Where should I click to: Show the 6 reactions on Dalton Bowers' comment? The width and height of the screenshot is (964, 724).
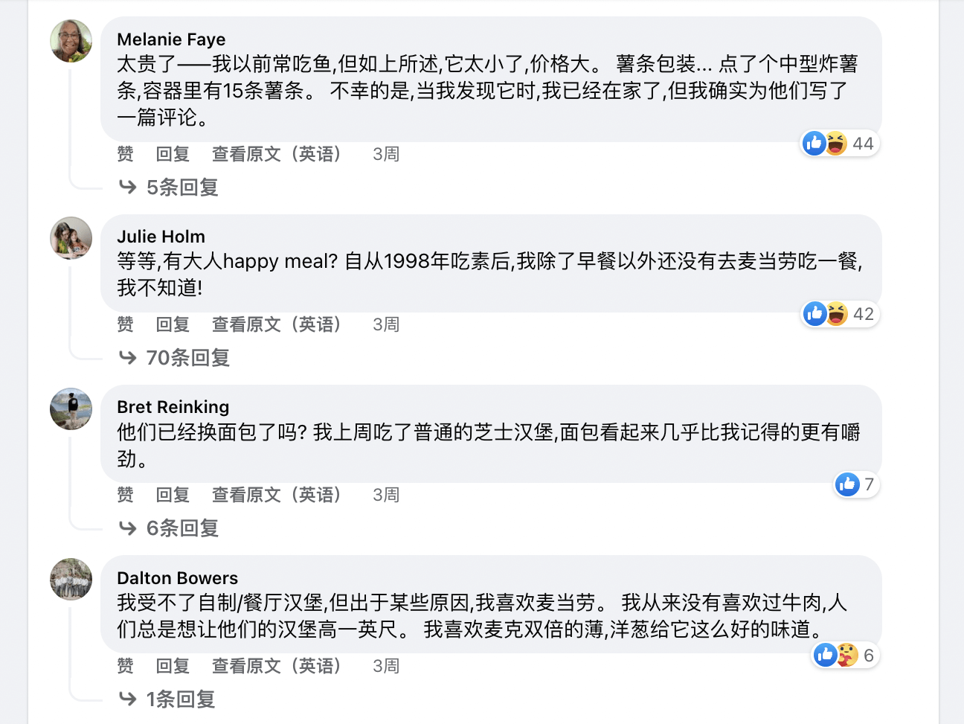[846, 656]
